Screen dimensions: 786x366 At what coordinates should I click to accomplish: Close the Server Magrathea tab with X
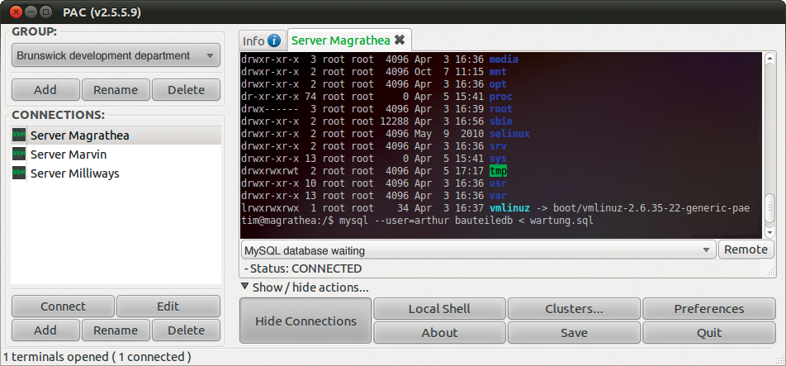click(399, 40)
